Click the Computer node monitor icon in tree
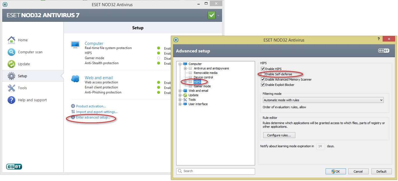Image resolution: width=398 pixels, height=181 pixels. pos(185,64)
